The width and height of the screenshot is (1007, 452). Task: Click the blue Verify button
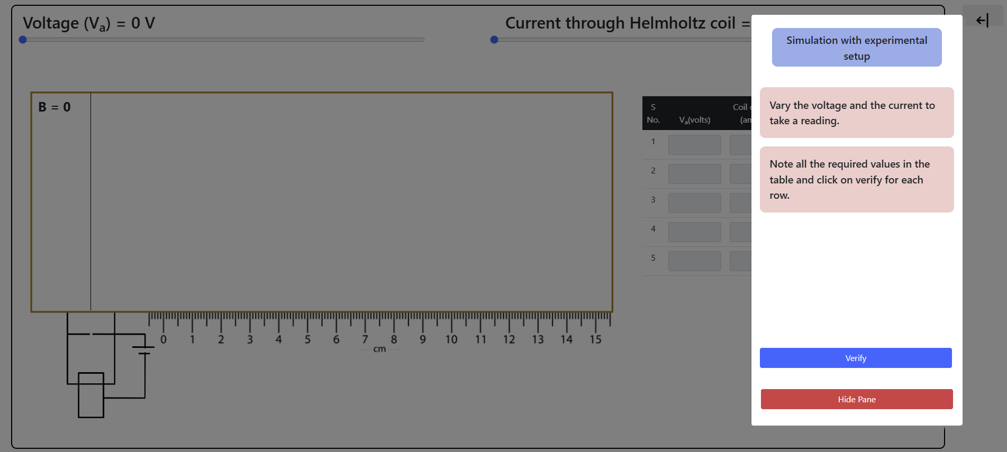click(x=856, y=358)
